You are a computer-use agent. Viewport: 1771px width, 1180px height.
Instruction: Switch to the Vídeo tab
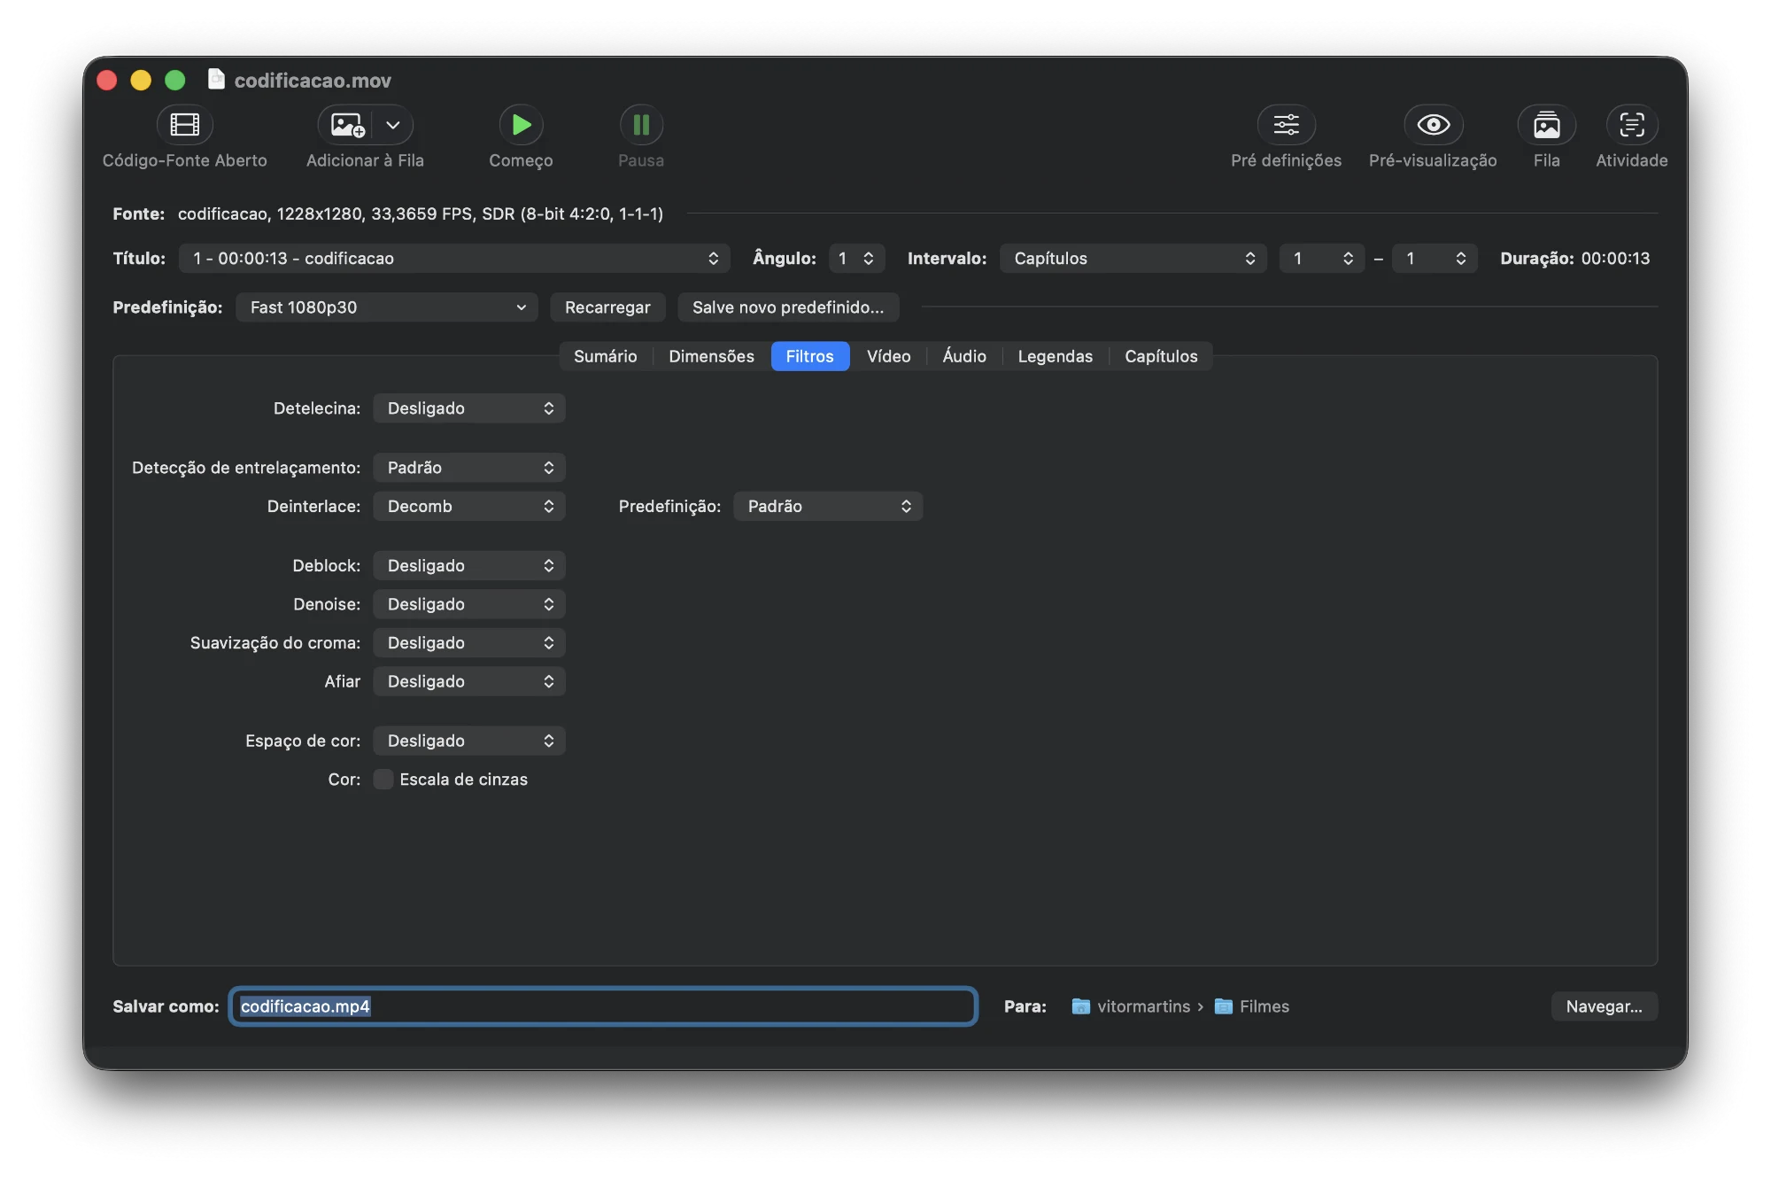pyautogui.click(x=888, y=356)
